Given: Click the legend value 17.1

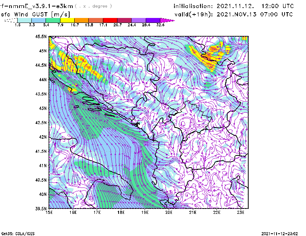Looking at the screenshot, I should [103, 25].
